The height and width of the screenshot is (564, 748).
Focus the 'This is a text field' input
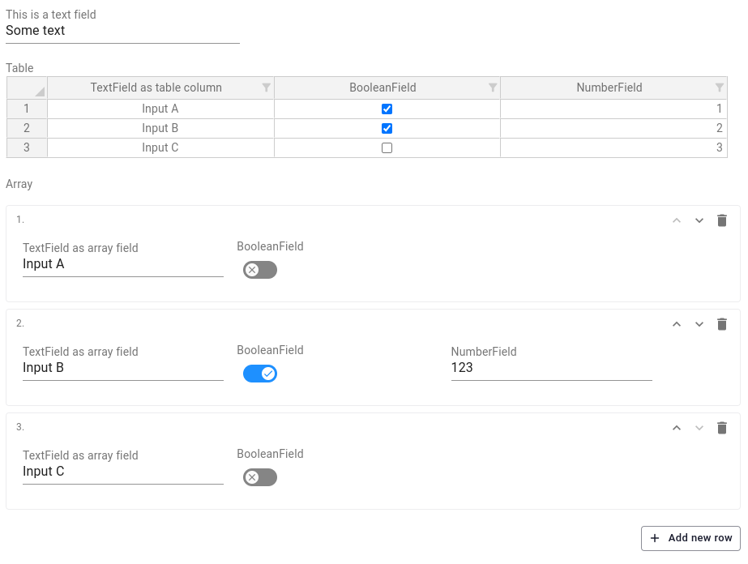pyautogui.click(x=122, y=31)
